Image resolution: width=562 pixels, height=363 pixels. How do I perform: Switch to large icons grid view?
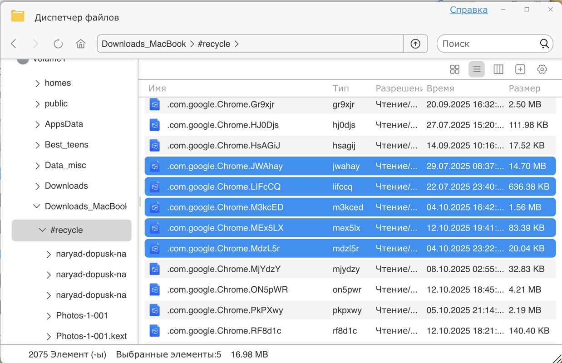(x=454, y=69)
